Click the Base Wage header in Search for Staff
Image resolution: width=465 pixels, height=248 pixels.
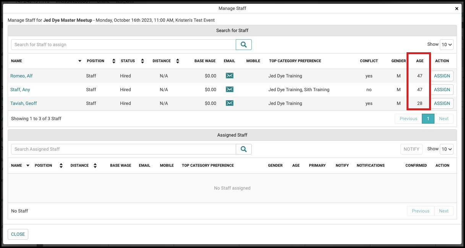205,61
